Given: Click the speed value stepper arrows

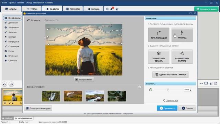Looking at the screenshot, I should click(190, 90).
